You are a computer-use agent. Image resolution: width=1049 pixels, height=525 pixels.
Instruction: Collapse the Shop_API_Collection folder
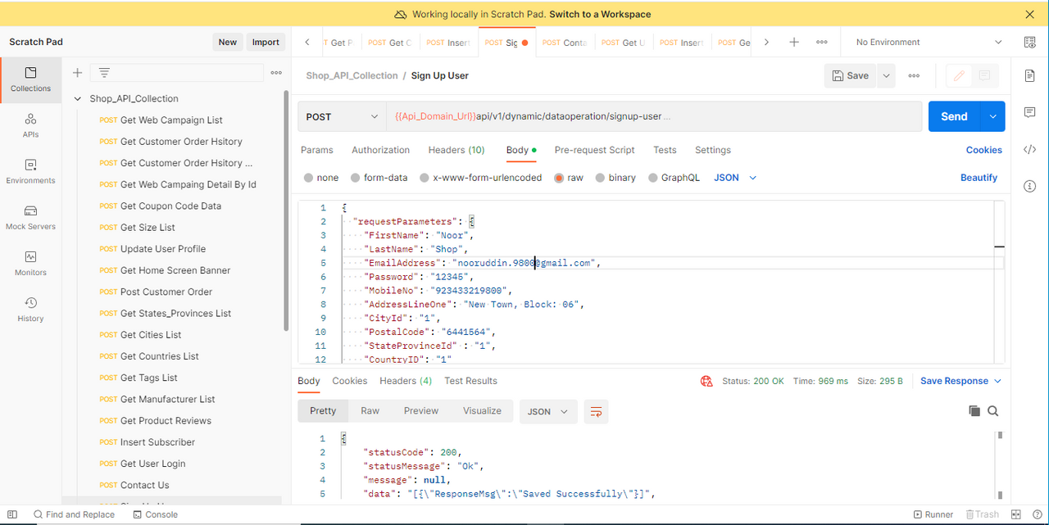[x=79, y=98]
